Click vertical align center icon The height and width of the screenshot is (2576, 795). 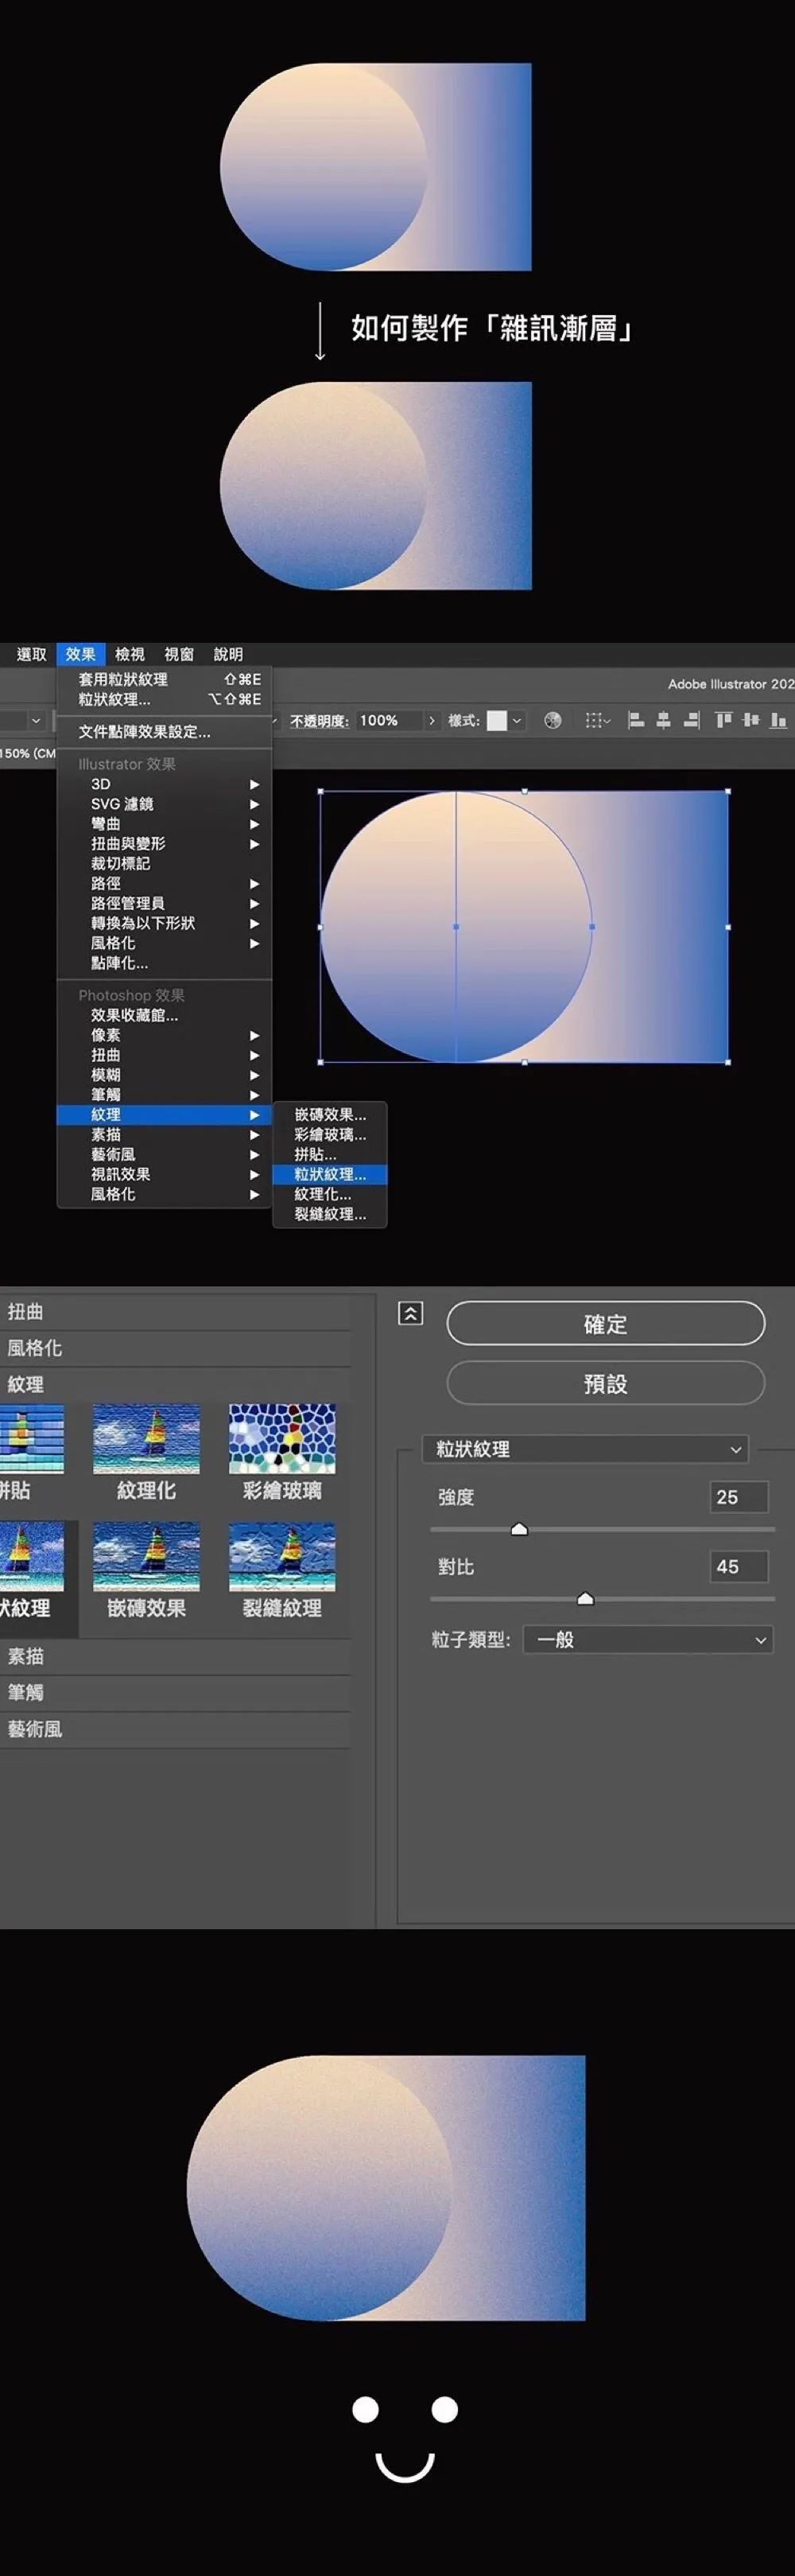[751, 720]
